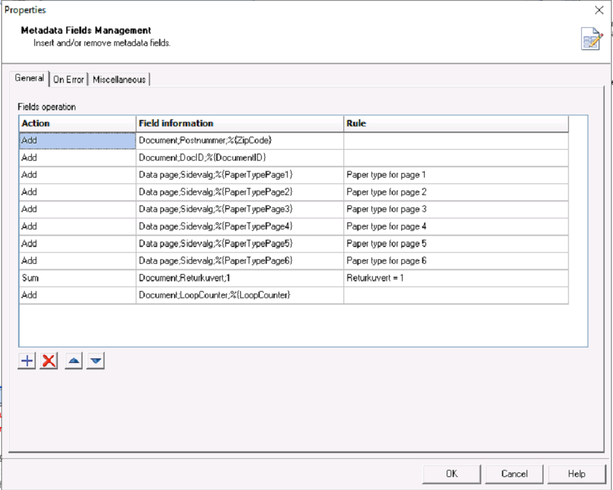Select the Postnummer ZipCode field information cell
The height and width of the screenshot is (490, 613).
coord(240,141)
